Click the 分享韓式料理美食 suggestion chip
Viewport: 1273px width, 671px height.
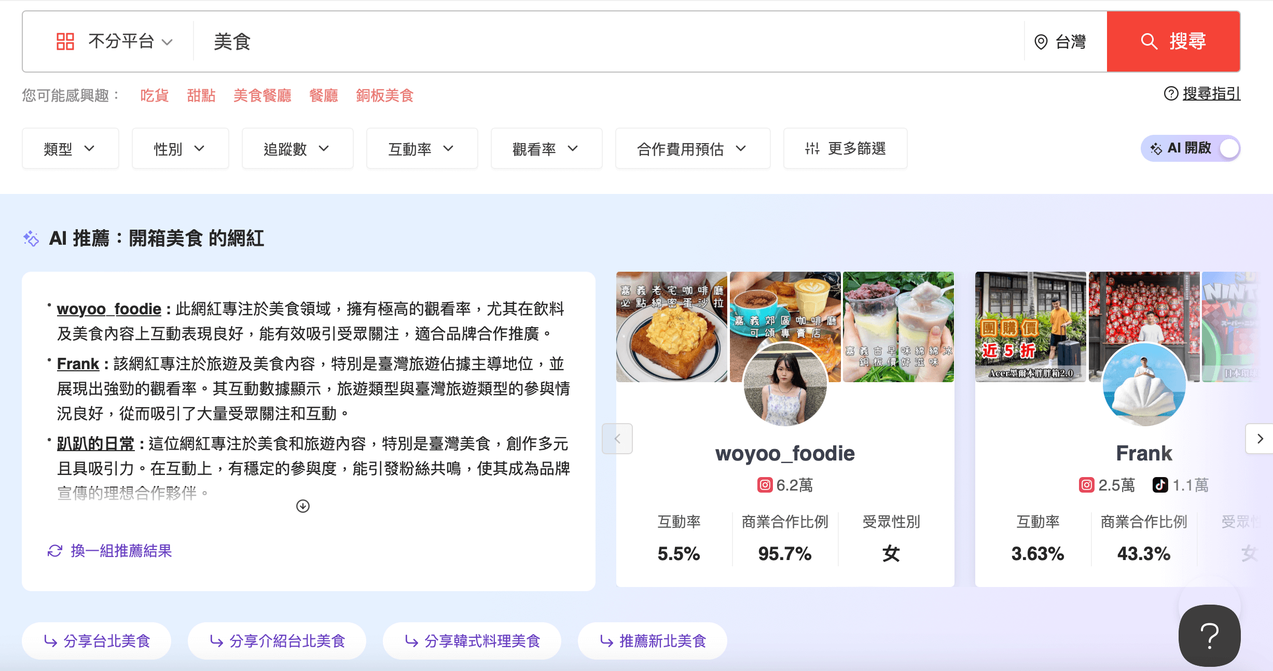[472, 641]
